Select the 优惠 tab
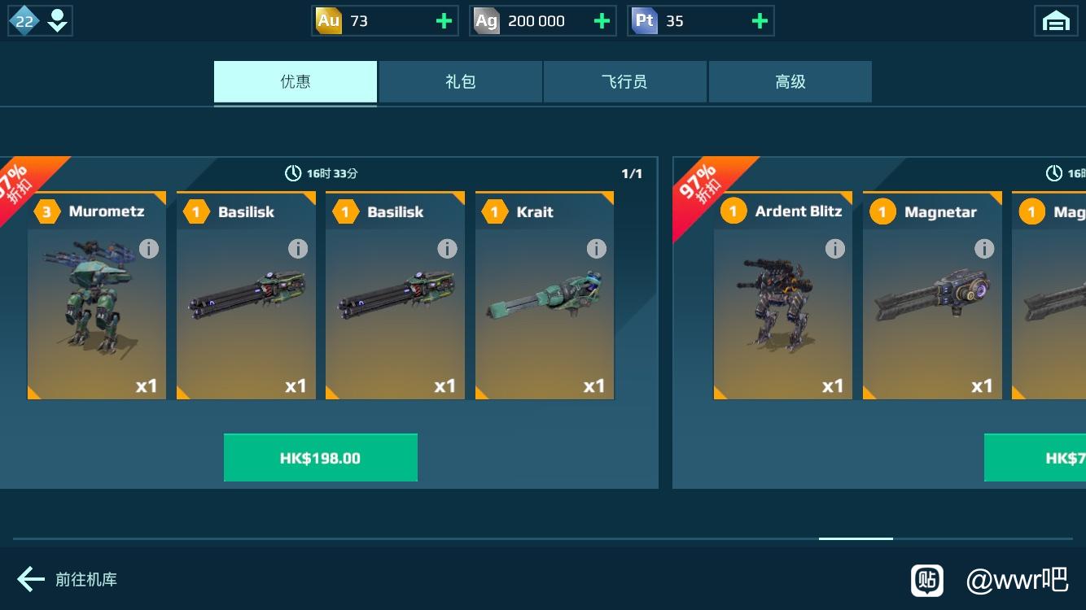 point(296,81)
